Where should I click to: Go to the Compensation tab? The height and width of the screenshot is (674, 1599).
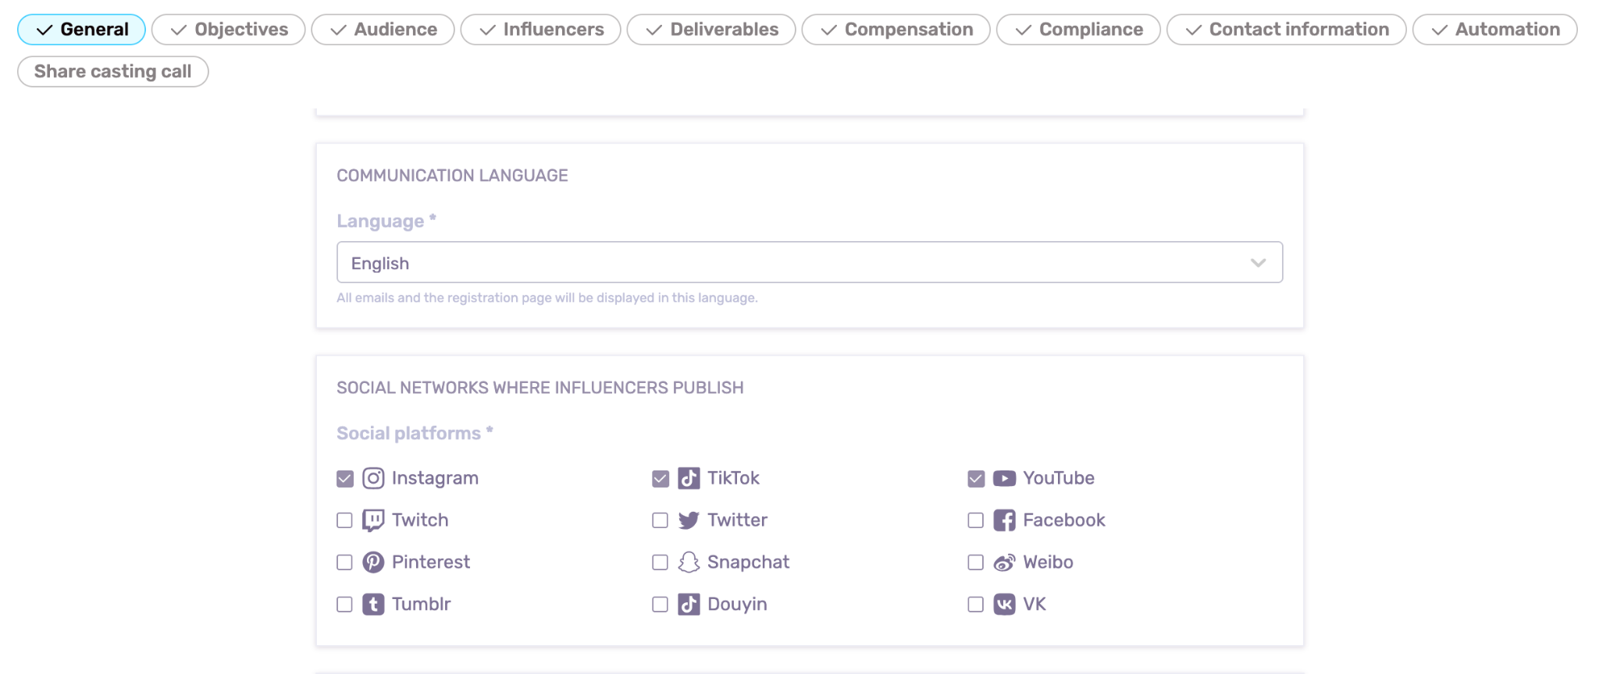[896, 30]
